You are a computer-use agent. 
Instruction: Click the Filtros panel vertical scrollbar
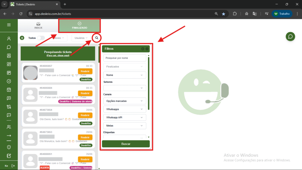(x=149, y=83)
